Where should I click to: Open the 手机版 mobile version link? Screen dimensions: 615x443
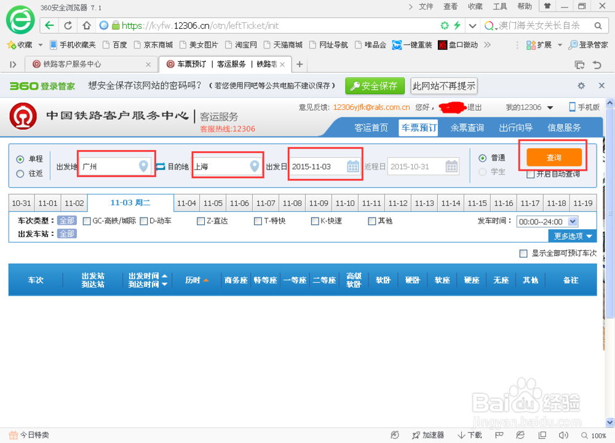585,107
